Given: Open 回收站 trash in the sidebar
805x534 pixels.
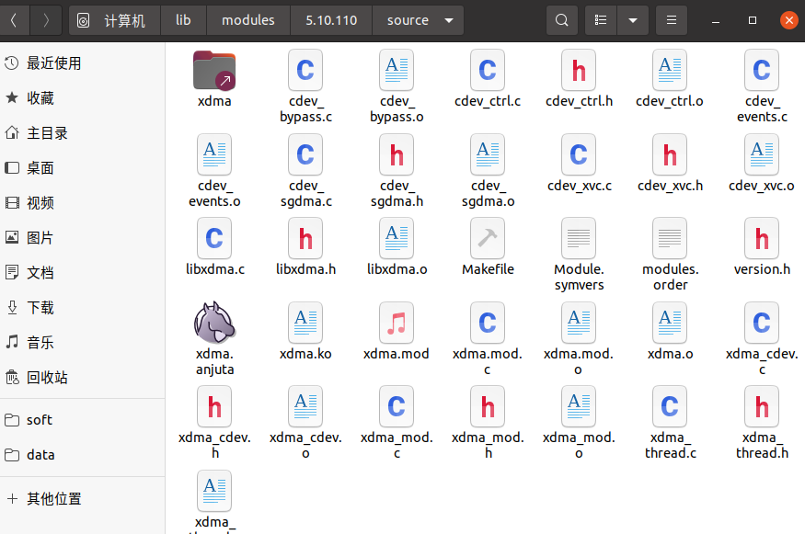Looking at the screenshot, I should (82, 377).
